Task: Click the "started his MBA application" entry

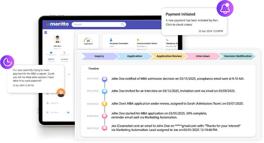Action: click(x=159, y=115)
